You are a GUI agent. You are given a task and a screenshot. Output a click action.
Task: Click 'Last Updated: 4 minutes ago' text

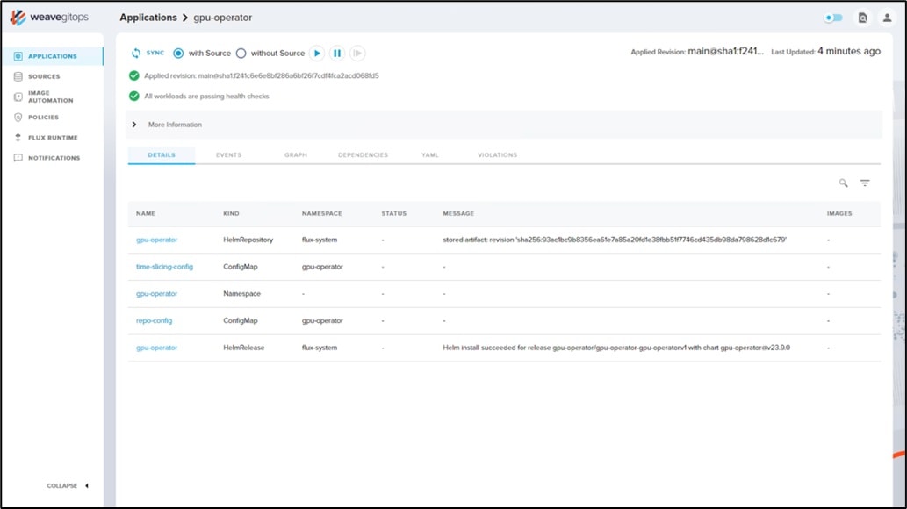(x=826, y=52)
